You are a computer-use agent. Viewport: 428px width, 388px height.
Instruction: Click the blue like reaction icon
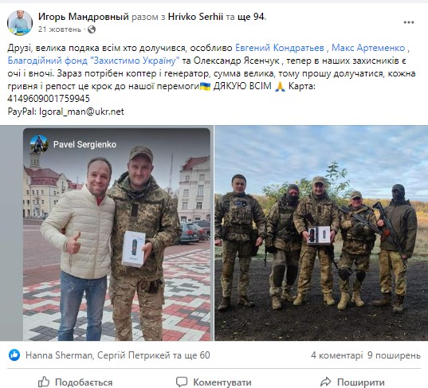click(x=14, y=355)
